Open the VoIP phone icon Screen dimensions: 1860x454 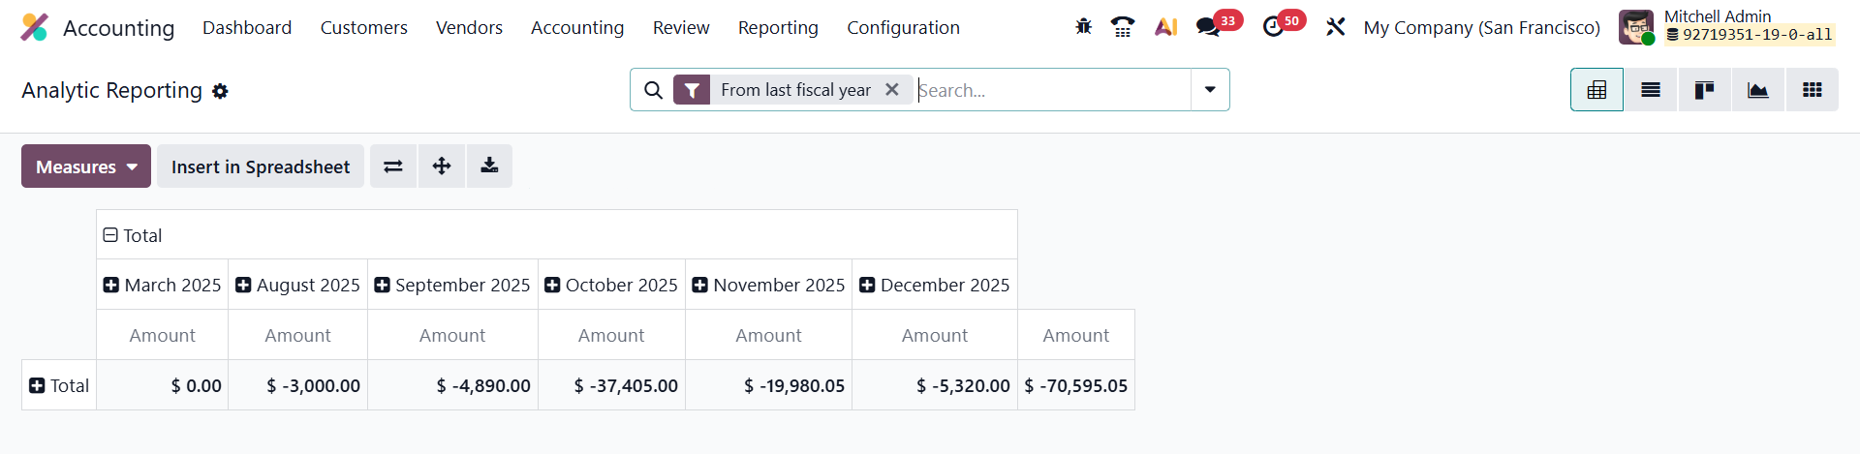pos(1123,27)
